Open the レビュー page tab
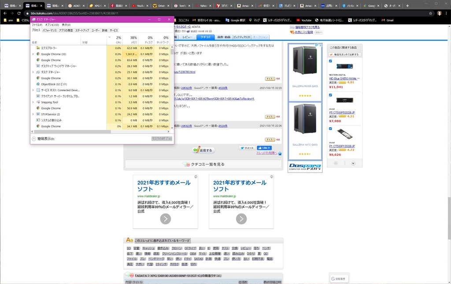The image size is (451, 284). tap(187, 37)
